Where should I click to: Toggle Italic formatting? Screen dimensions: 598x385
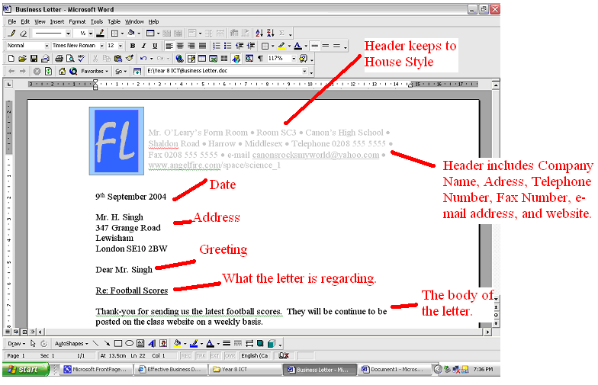[x=143, y=46]
